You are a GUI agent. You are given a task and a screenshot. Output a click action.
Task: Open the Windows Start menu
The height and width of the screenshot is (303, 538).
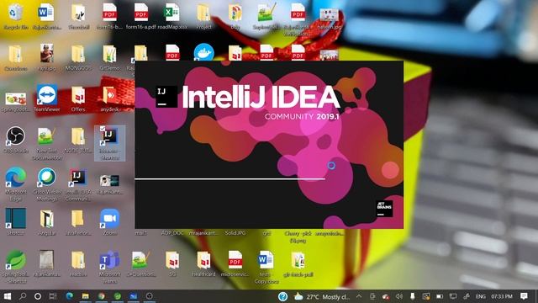(x=8, y=296)
